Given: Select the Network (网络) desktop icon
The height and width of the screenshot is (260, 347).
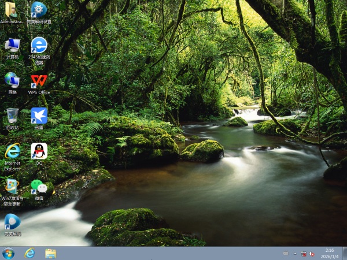Looking at the screenshot, I should tap(12, 80).
